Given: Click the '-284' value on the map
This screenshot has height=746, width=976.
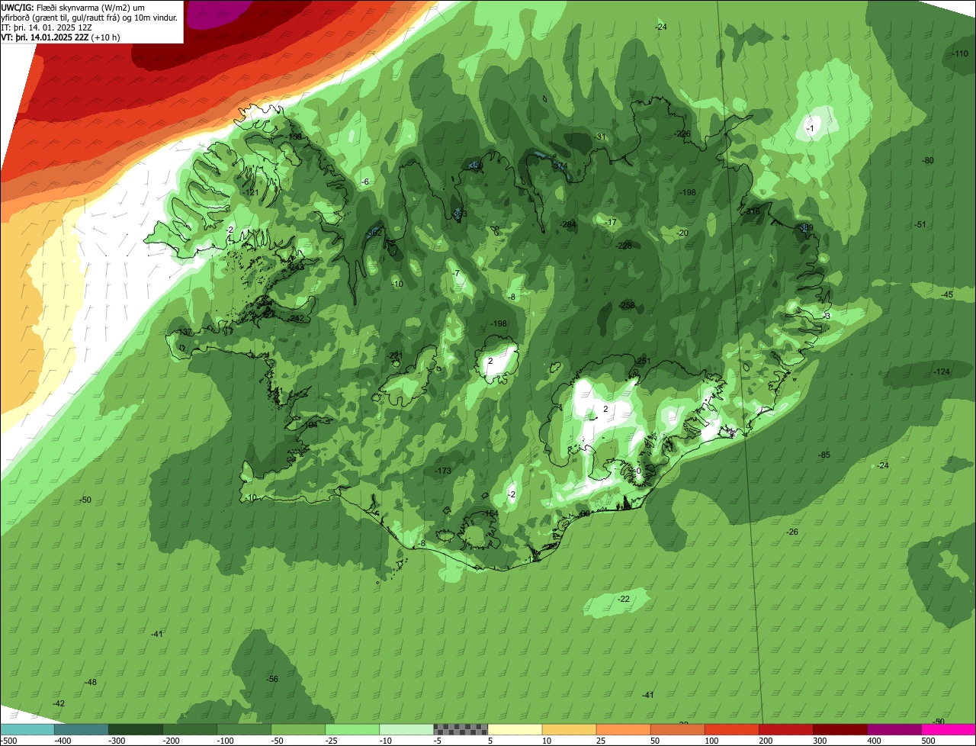Looking at the screenshot, I should (x=568, y=225).
